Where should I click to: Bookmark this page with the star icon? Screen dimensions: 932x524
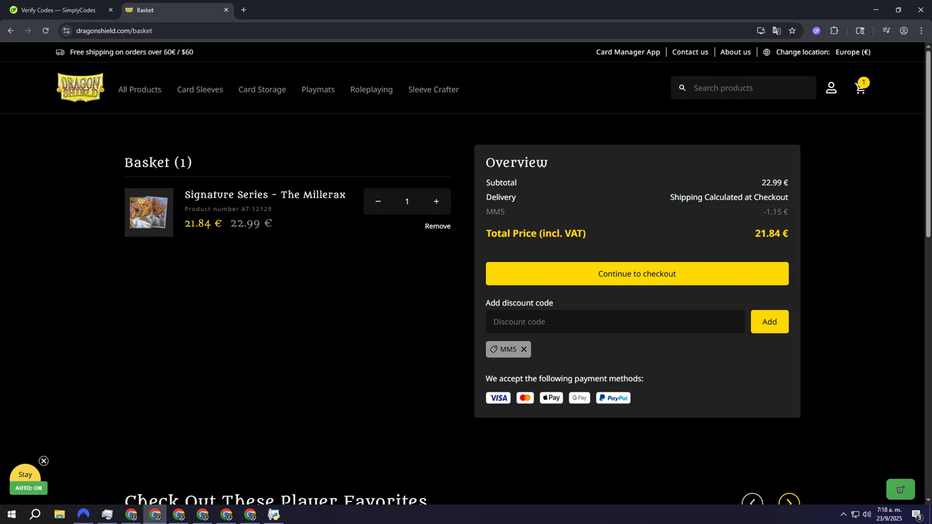[792, 30]
